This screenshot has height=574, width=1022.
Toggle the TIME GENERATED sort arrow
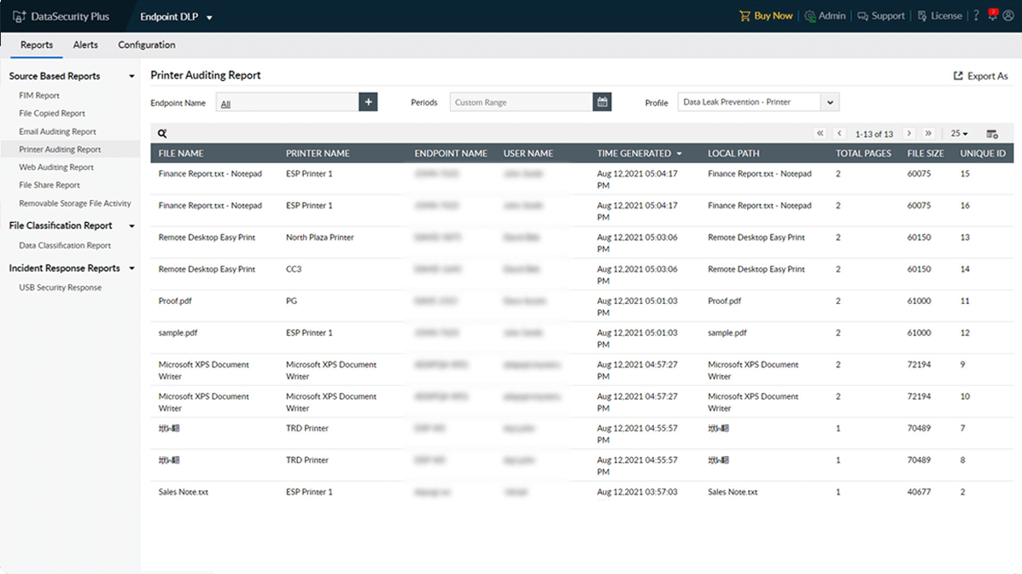(679, 154)
